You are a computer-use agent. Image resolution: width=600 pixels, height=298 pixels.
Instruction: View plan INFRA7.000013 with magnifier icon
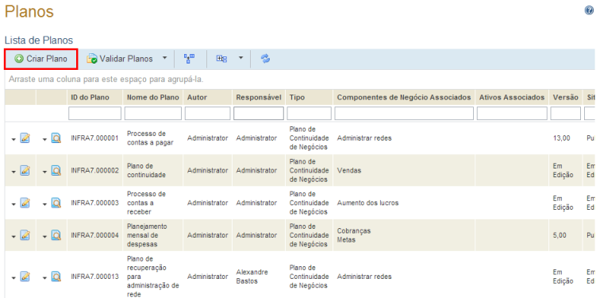[56, 277]
